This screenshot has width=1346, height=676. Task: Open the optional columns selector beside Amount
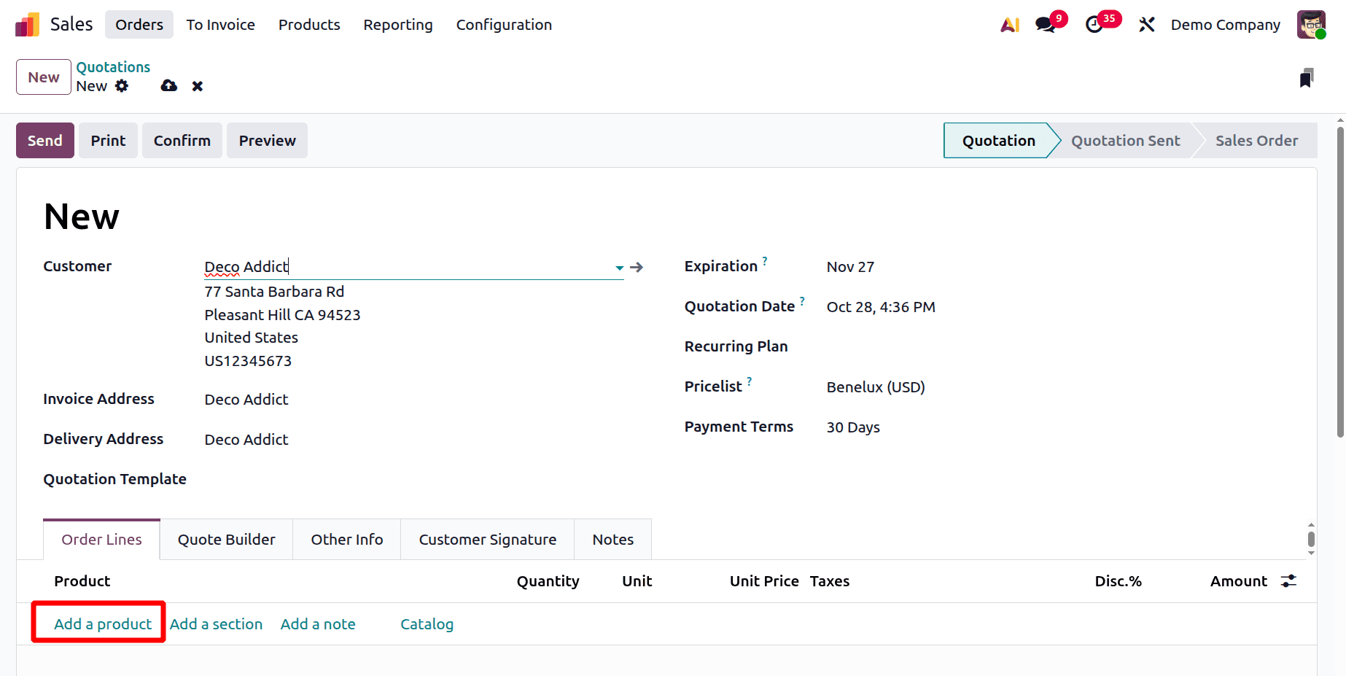[1289, 580]
